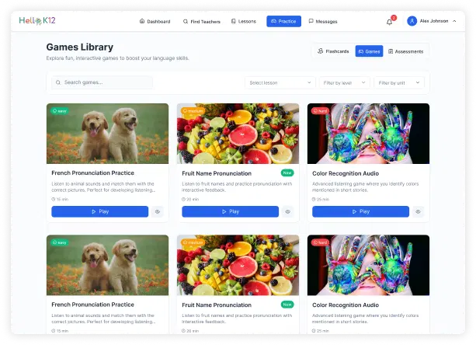Open Messages from top navigation

pos(323,21)
